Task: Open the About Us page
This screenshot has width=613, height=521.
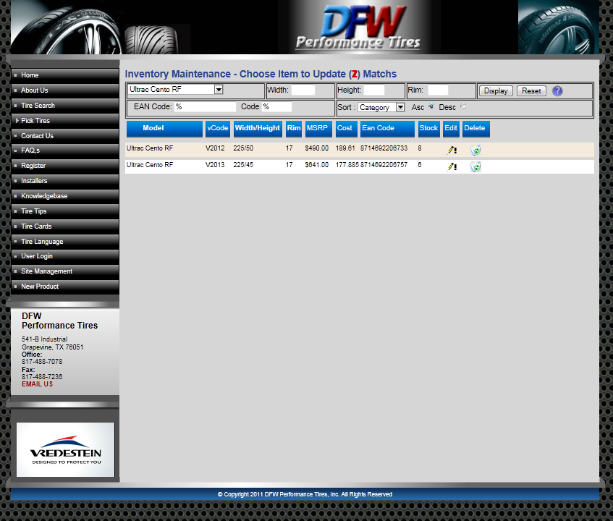Action: (65, 90)
